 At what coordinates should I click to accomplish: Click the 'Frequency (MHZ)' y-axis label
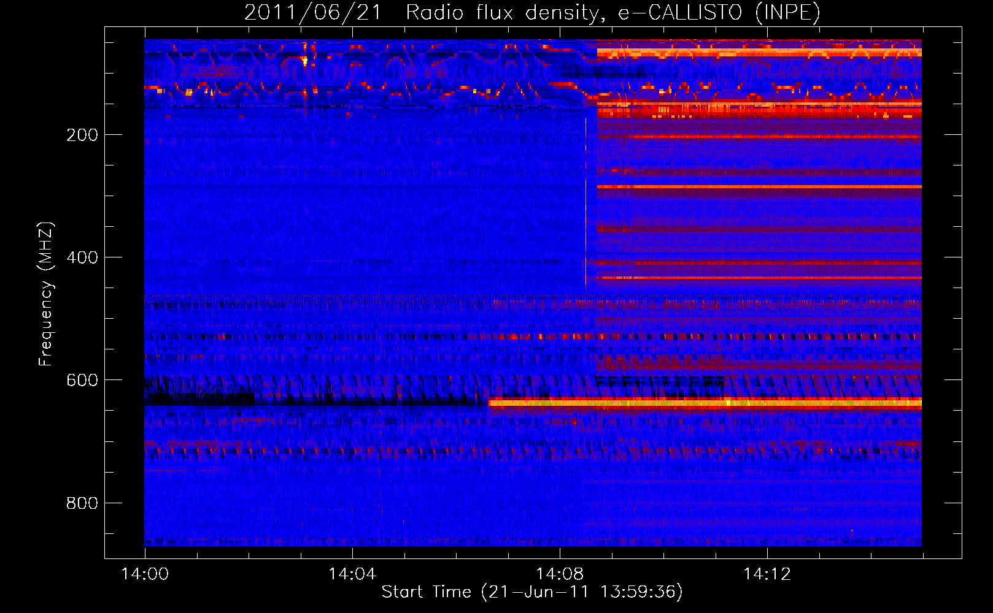[46, 294]
